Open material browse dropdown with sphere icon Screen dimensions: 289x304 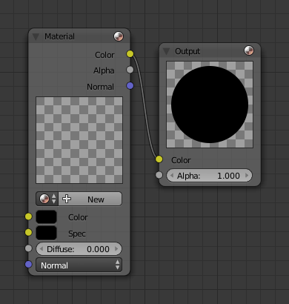[x=47, y=199]
